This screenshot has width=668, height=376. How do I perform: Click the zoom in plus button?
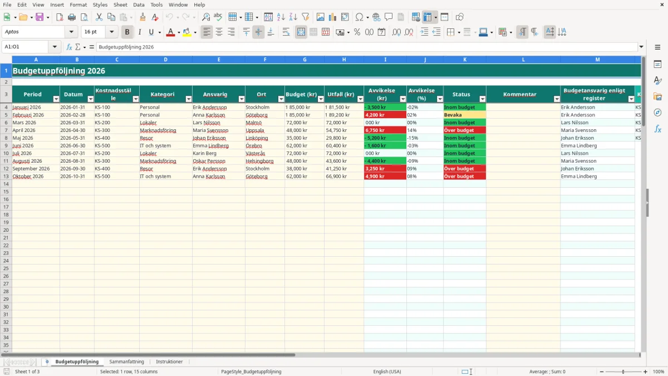click(646, 372)
